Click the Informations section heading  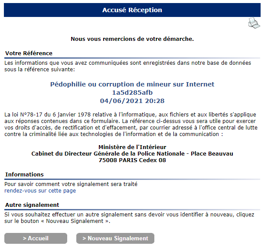pos(24,174)
